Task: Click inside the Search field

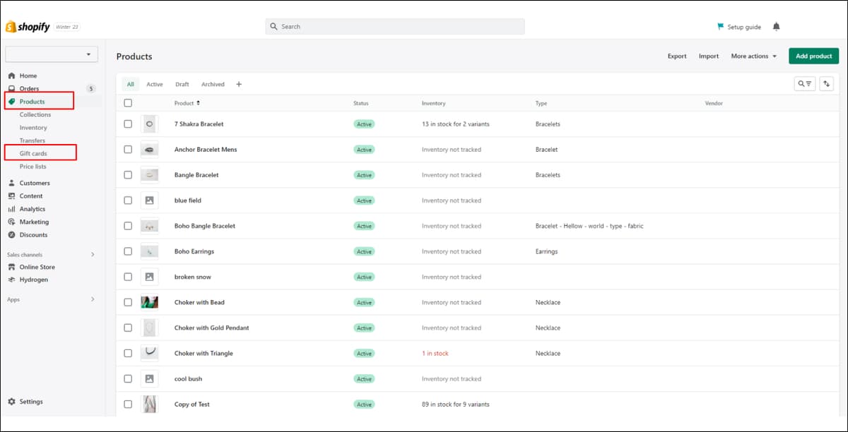Action: click(x=395, y=27)
